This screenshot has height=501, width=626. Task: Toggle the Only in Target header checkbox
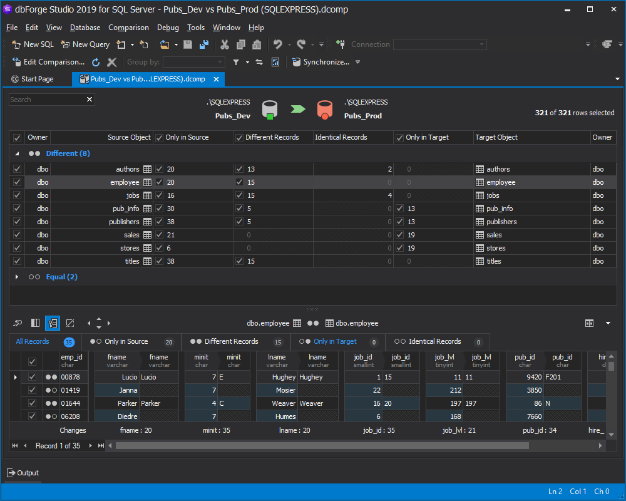[x=399, y=138]
